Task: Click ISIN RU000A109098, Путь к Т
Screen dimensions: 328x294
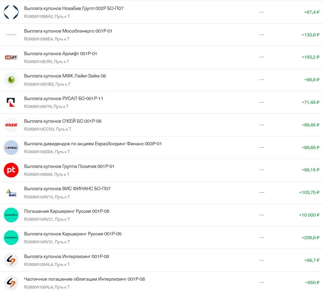Action: [x=47, y=174]
